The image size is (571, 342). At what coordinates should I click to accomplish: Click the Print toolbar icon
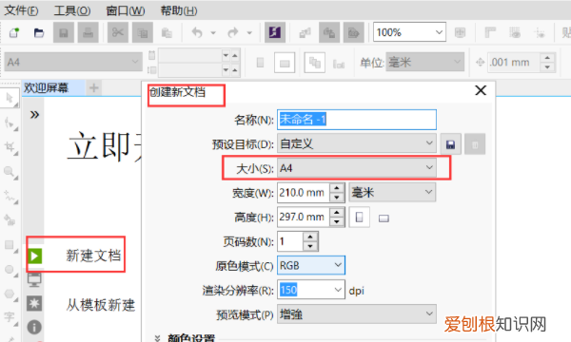88,32
